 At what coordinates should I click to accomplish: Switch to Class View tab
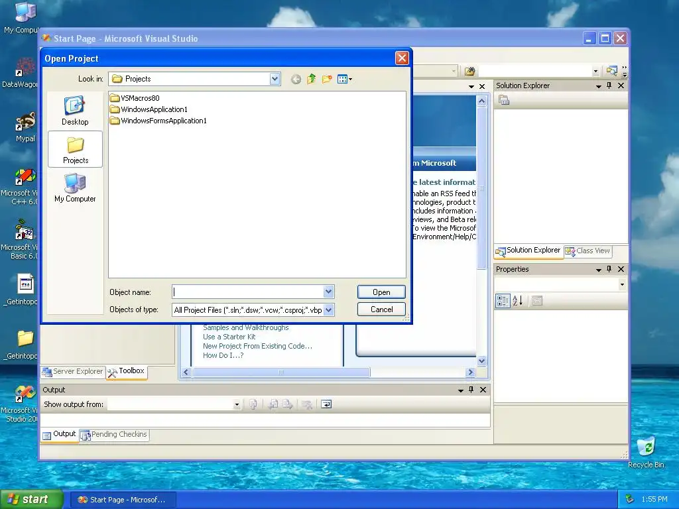click(589, 251)
